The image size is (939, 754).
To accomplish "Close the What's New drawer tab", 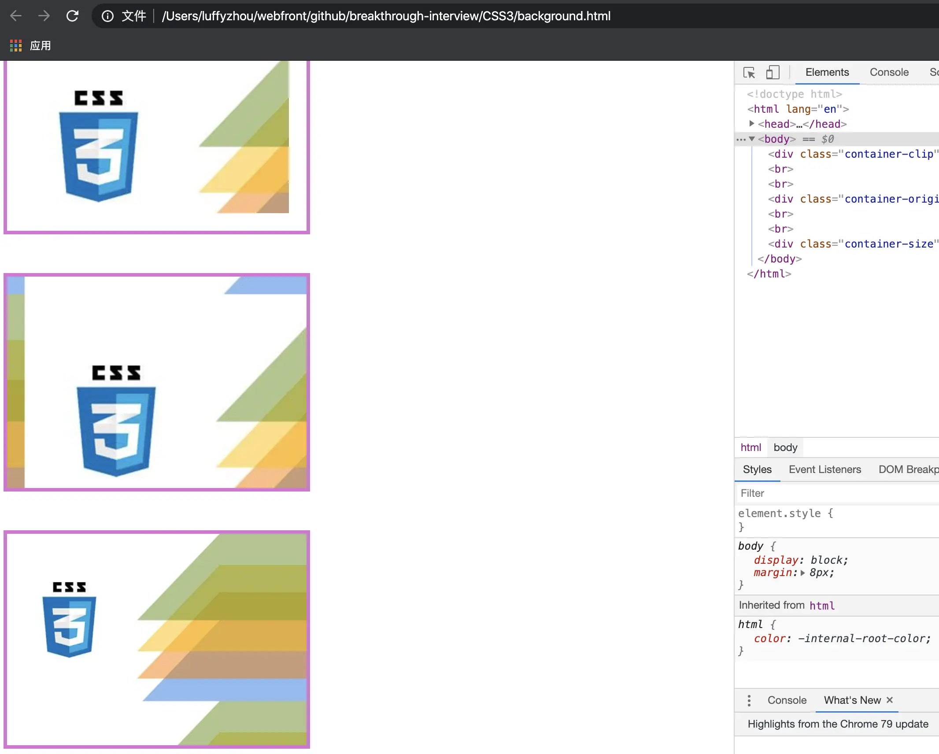I will click(890, 700).
